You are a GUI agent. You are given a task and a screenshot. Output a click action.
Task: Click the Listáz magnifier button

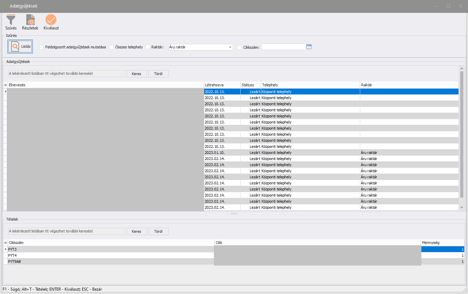click(20, 47)
